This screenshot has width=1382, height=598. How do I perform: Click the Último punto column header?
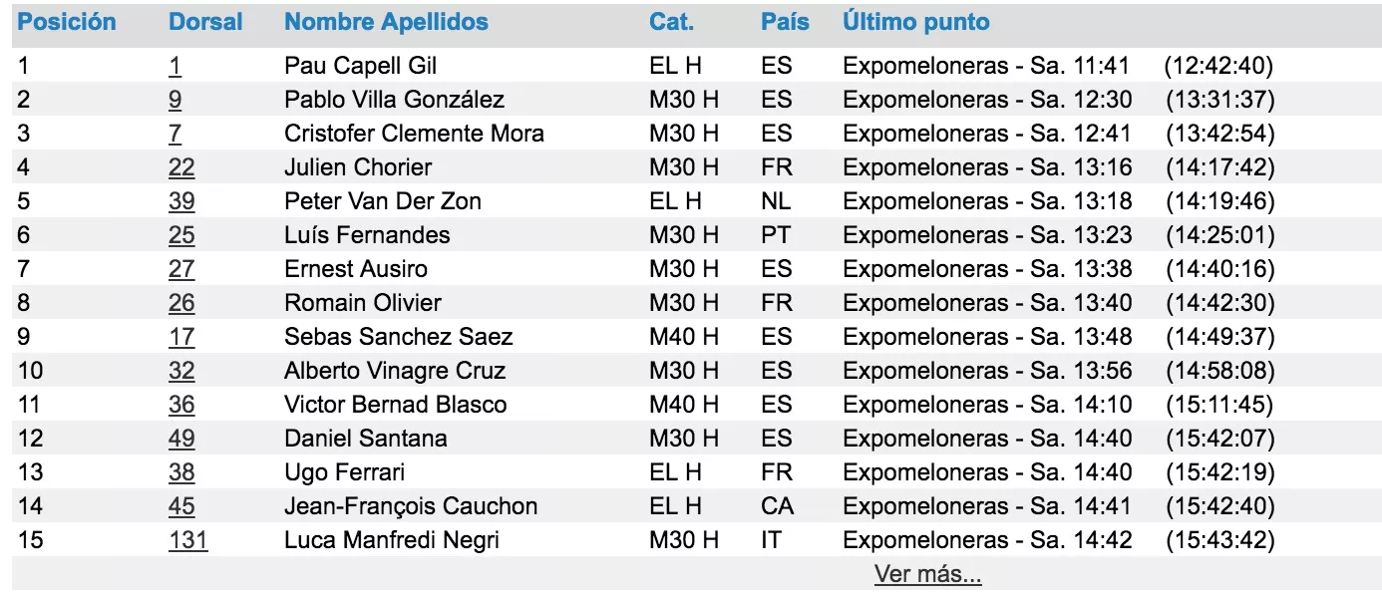tap(915, 22)
